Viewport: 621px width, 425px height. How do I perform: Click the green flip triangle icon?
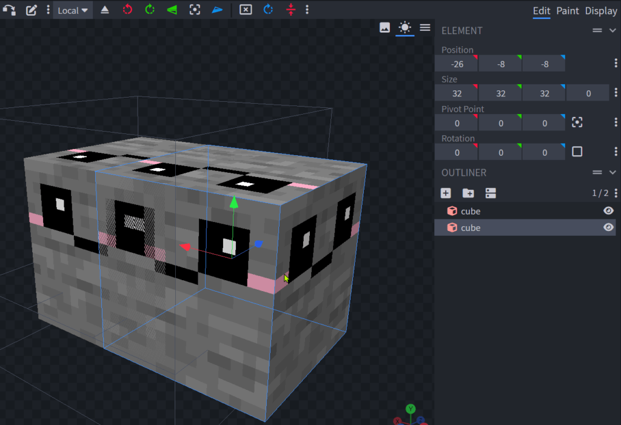(172, 10)
